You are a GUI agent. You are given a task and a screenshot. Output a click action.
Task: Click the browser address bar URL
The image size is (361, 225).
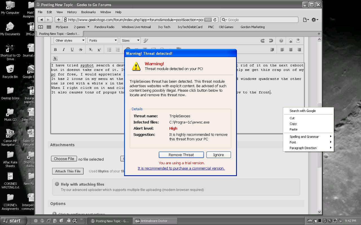(x=135, y=20)
